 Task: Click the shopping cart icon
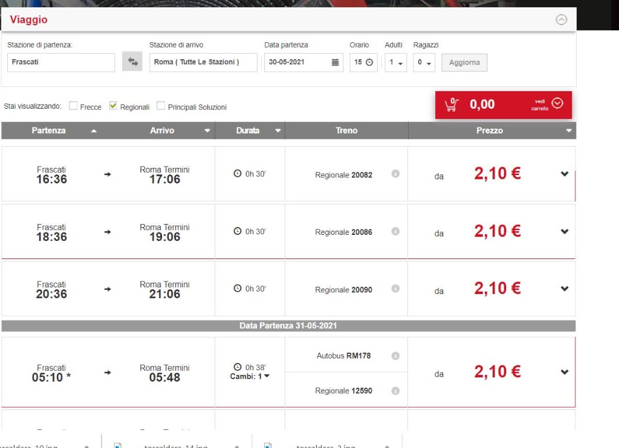[452, 104]
